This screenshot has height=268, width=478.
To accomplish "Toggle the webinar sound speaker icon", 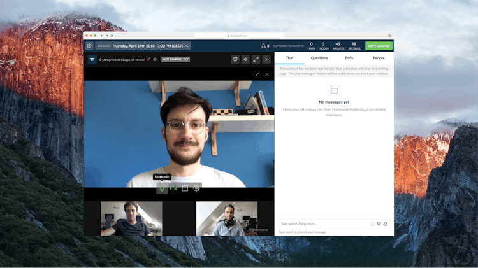I will (x=245, y=59).
